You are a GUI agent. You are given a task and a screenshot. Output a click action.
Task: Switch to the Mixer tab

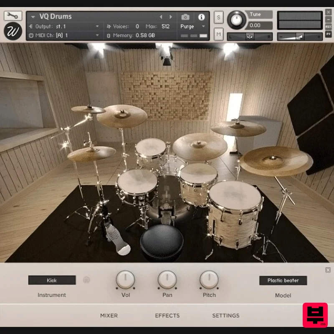[x=109, y=316]
